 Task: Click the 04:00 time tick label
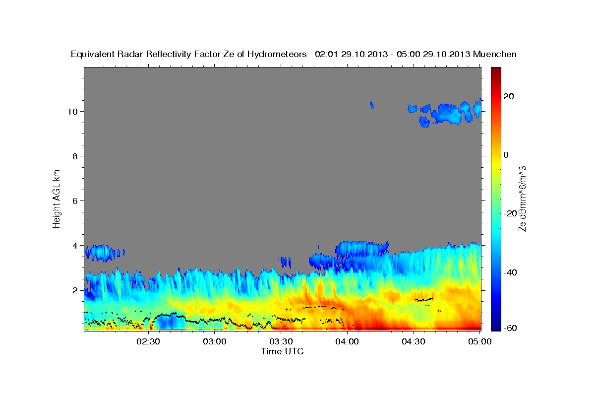347,341
